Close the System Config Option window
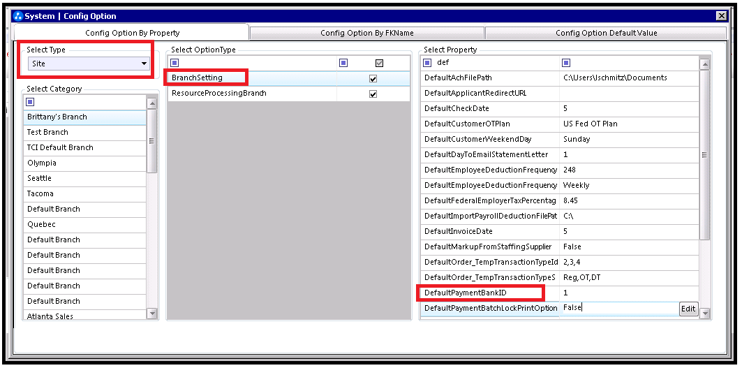 [x=721, y=16]
